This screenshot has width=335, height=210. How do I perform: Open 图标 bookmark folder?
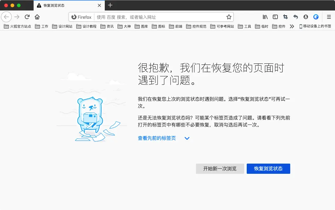point(158,26)
